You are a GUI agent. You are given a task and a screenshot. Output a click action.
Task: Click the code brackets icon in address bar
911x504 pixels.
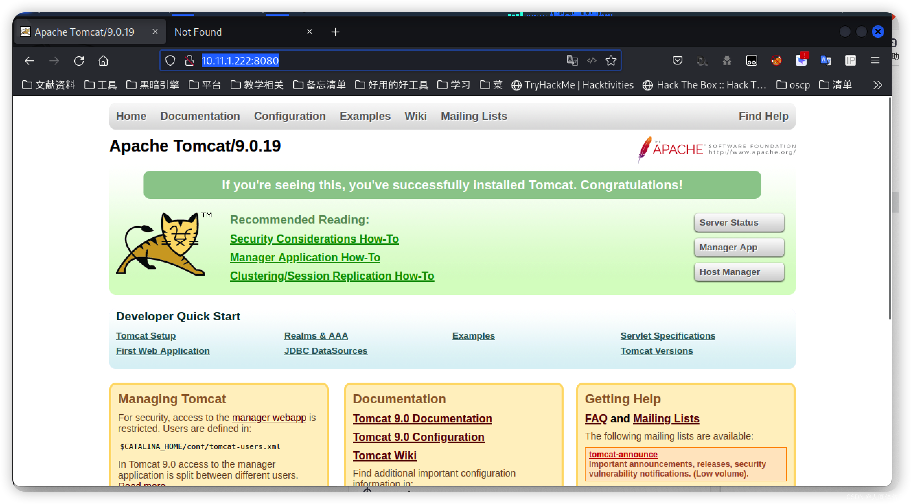(x=591, y=60)
